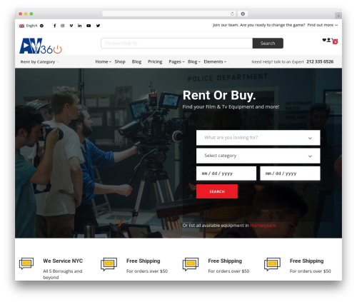357x302 pixels.
Task: Expand the second Blog menu with arrow
Action: pos(194,62)
